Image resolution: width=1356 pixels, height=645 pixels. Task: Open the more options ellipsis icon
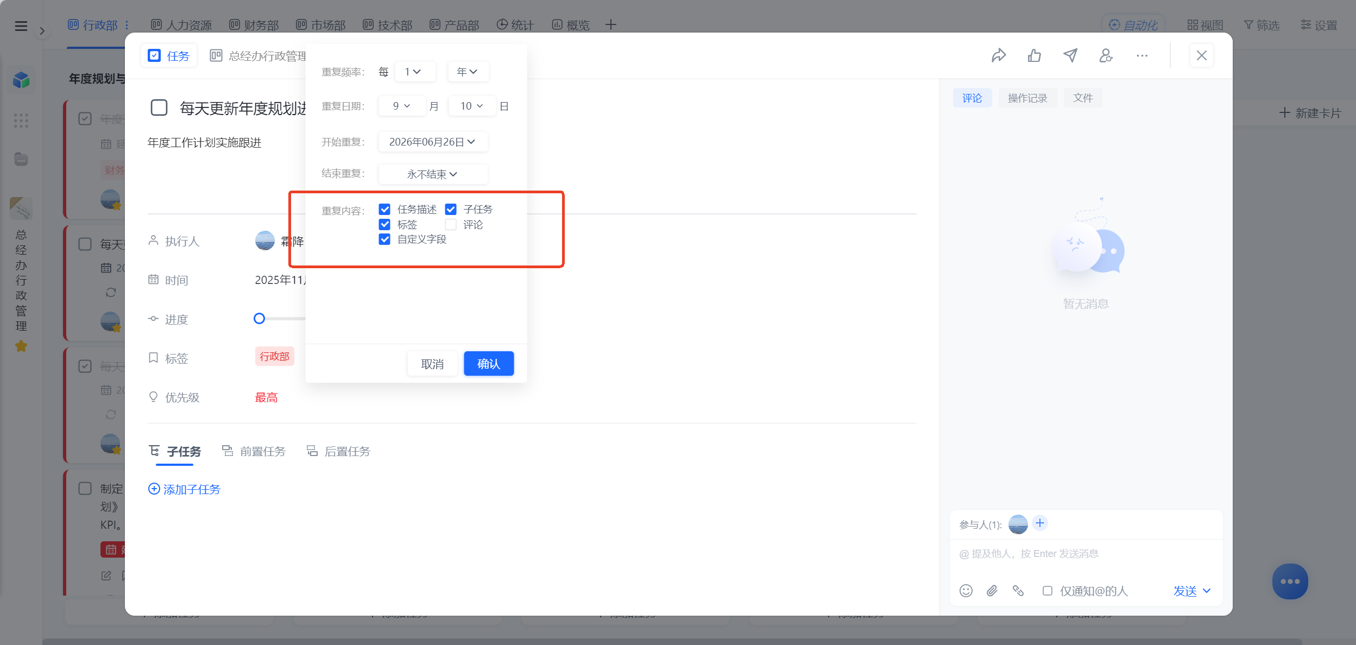click(x=1142, y=55)
